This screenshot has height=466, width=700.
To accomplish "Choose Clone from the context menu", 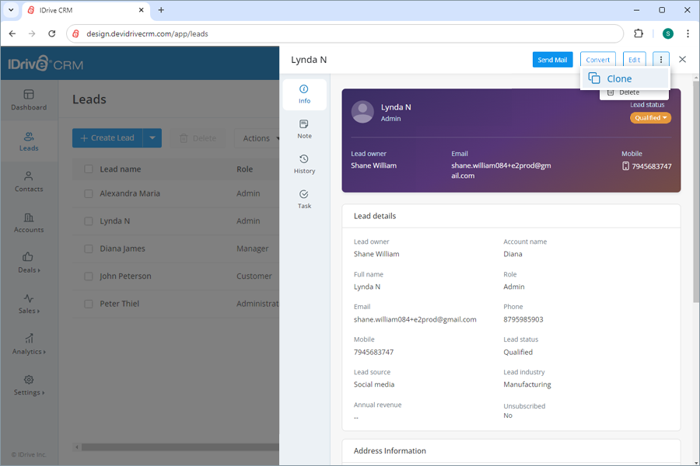I will pyautogui.click(x=618, y=78).
